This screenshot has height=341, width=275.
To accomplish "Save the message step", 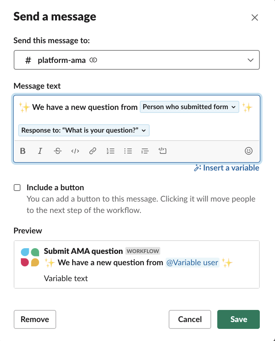I will pos(239,319).
